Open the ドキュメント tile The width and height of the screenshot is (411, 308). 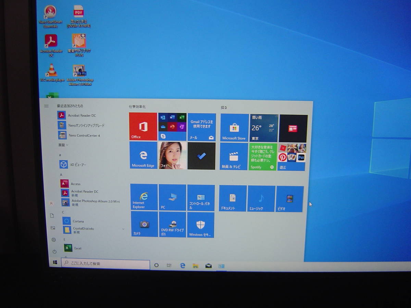tap(233, 198)
